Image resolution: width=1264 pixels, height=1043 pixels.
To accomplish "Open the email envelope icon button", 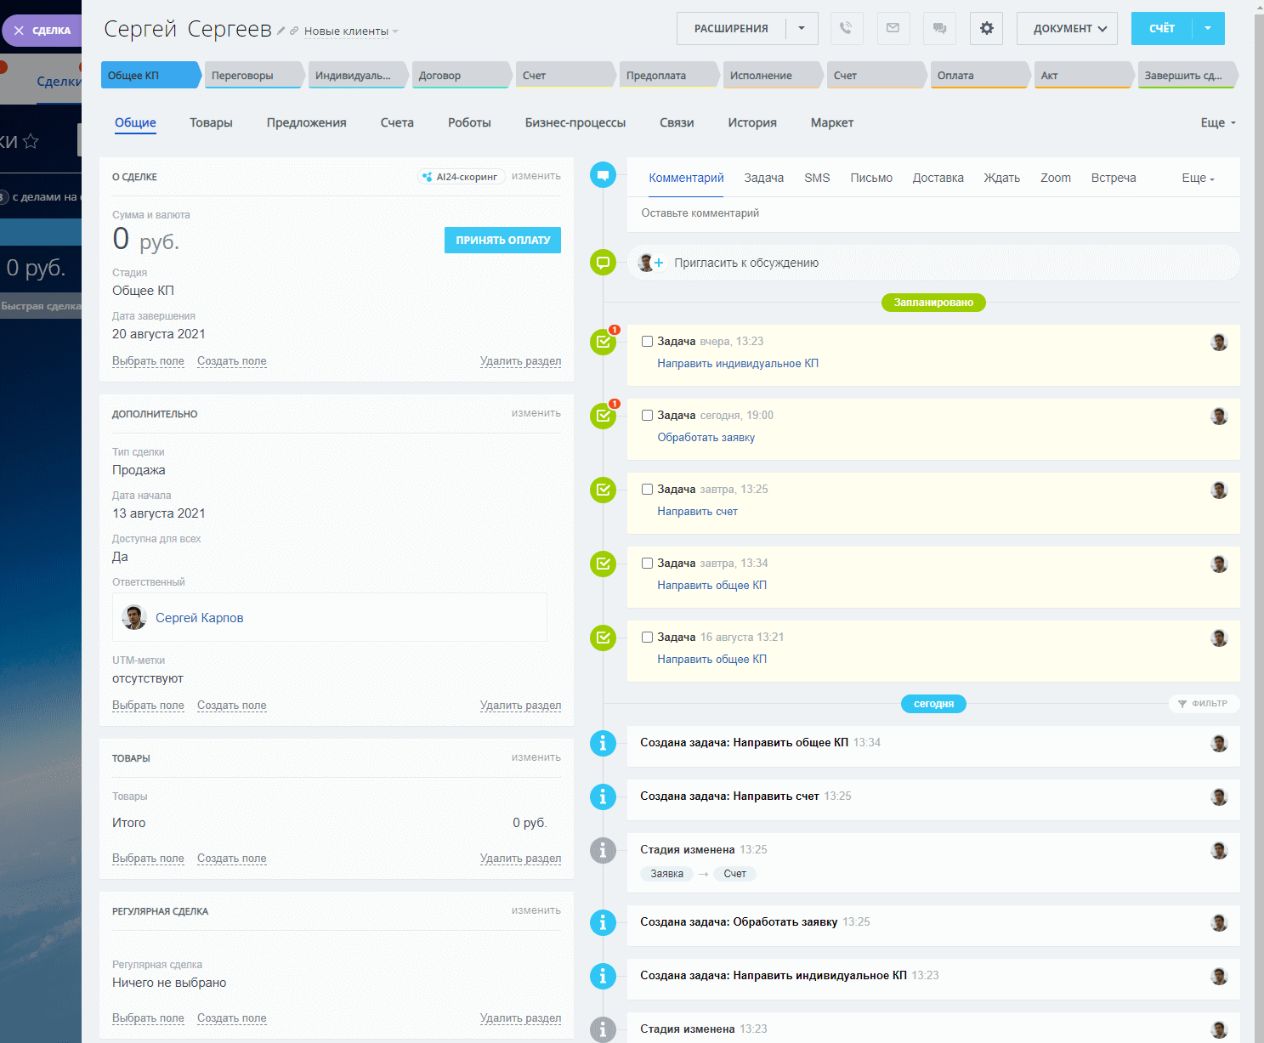I will (893, 28).
